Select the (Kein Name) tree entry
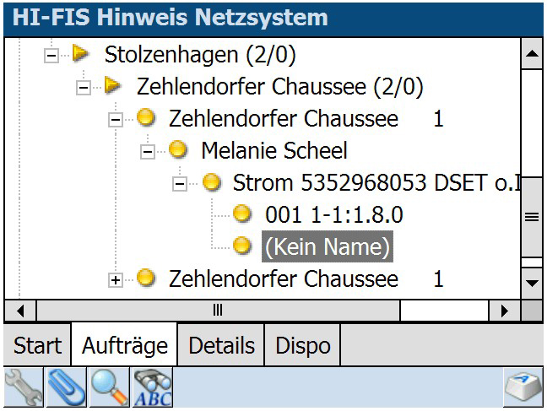Screen dimensions: 547x411 point(327,246)
